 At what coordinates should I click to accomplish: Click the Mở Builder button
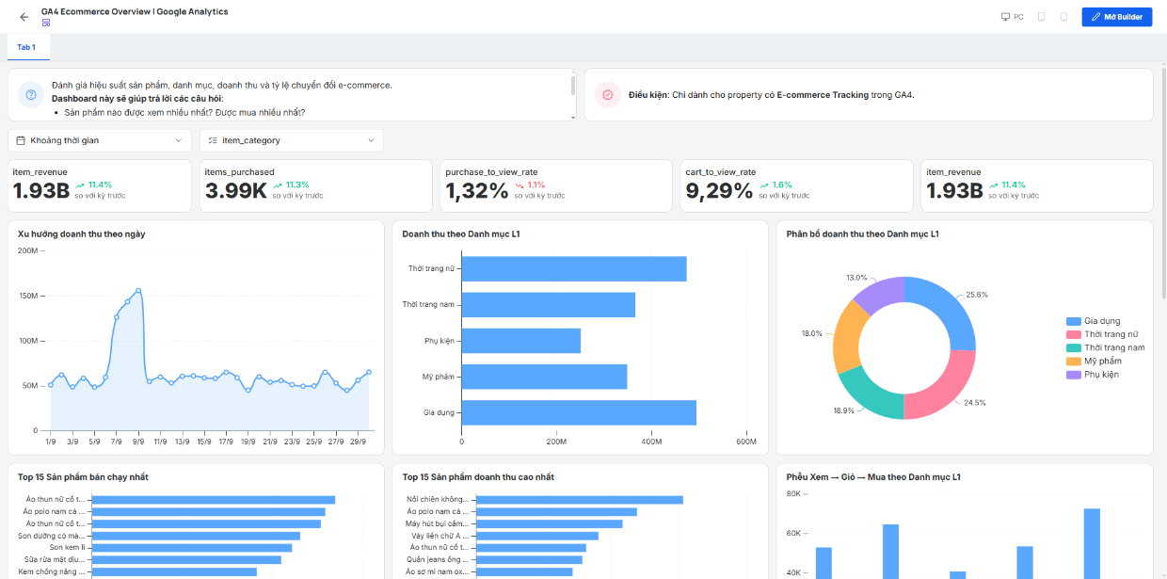[x=1117, y=17]
